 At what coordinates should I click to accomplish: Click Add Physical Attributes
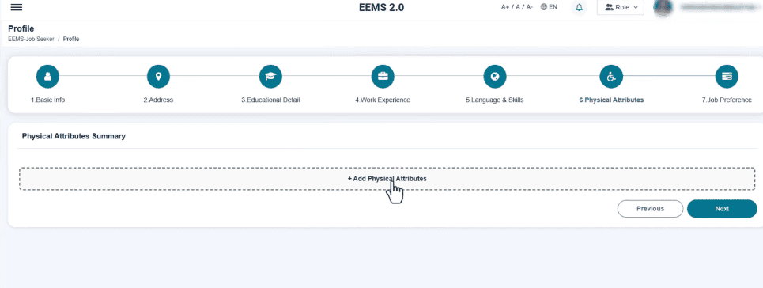pos(387,179)
